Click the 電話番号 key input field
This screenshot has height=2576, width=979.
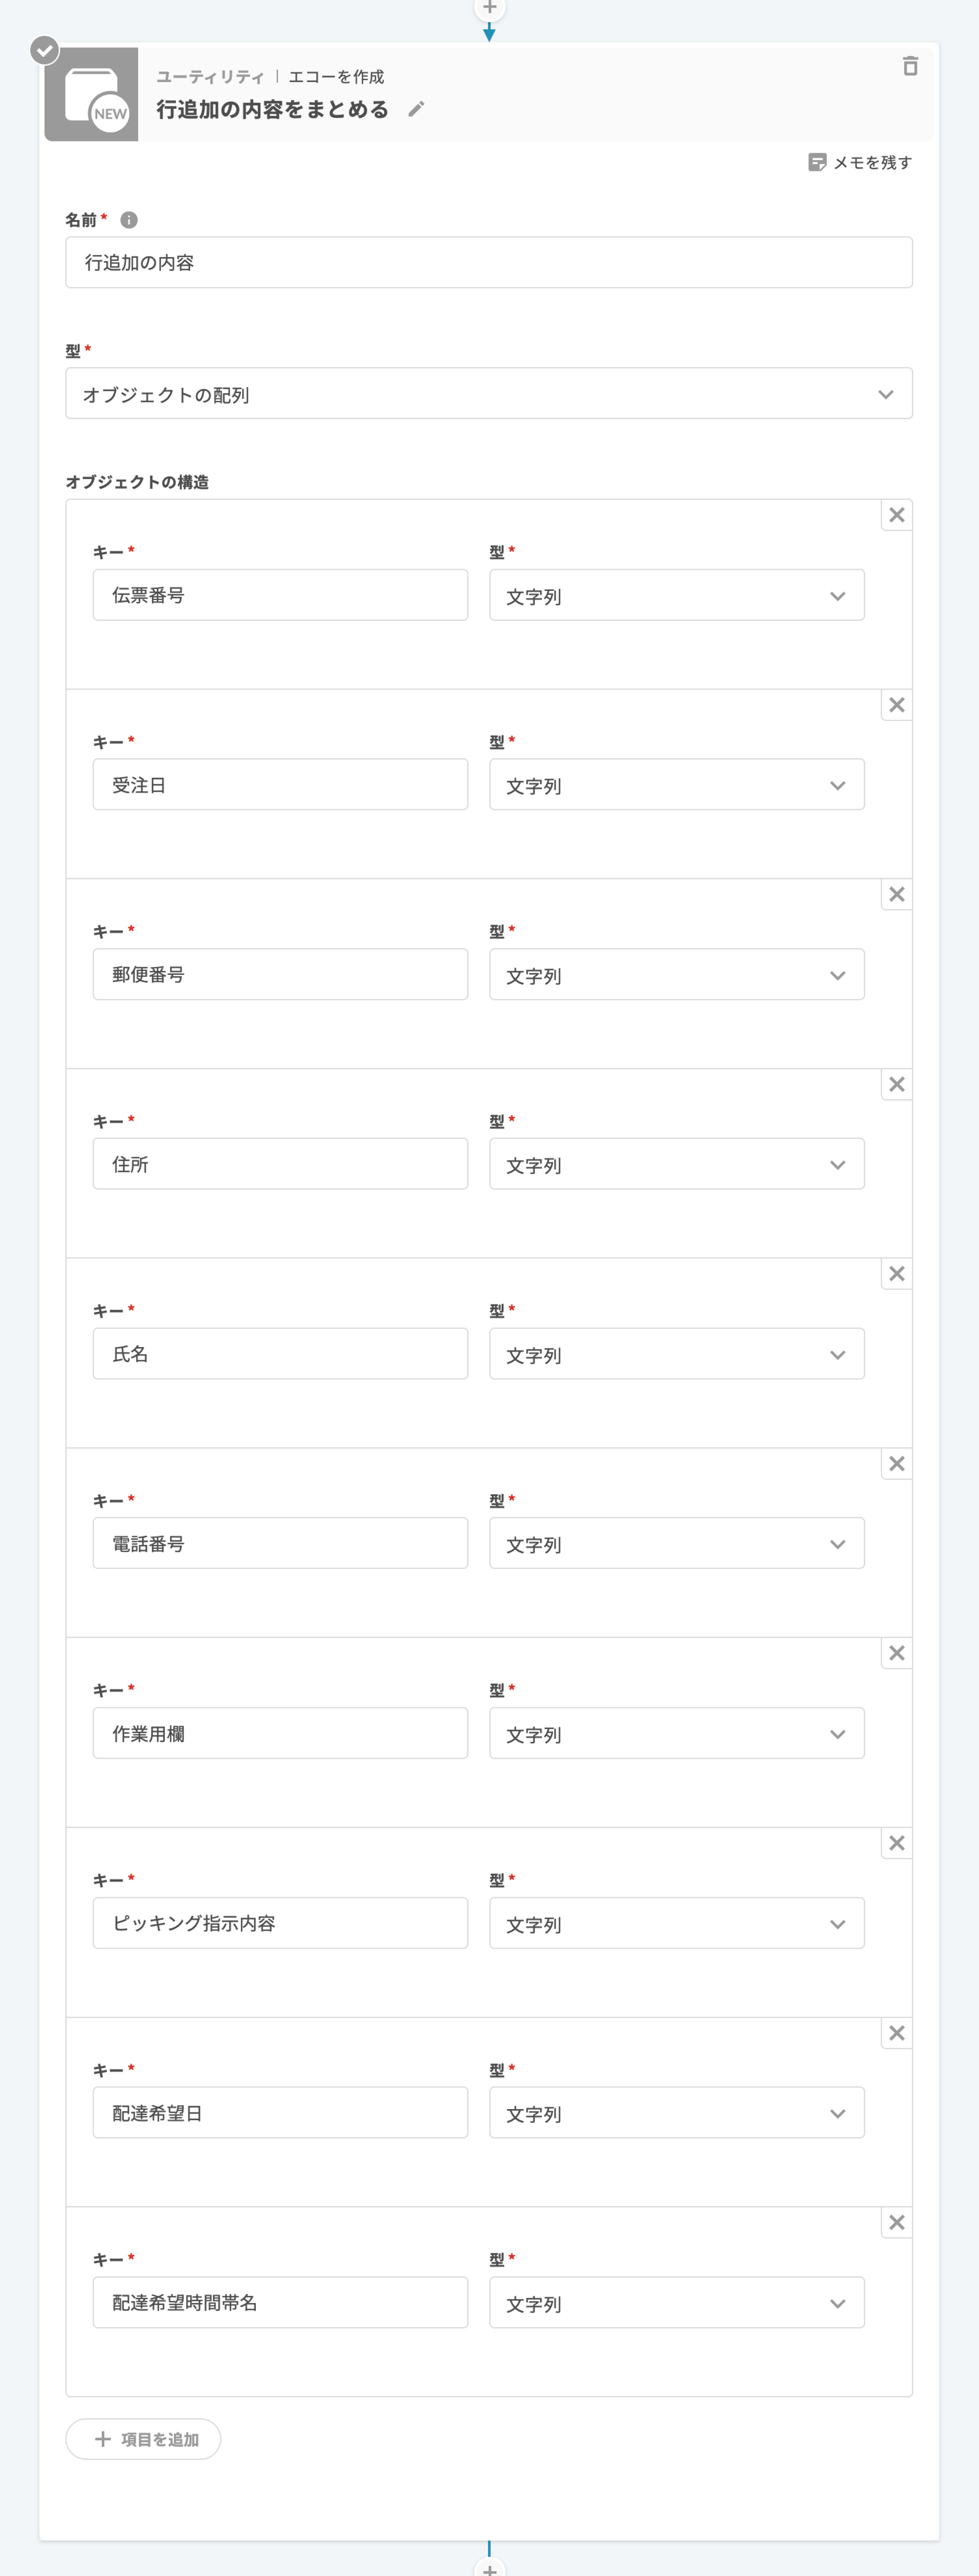pyautogui.click(x=280, y=1543)
